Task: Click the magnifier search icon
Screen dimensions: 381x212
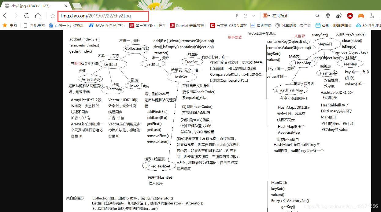Action: pos(317,16)
